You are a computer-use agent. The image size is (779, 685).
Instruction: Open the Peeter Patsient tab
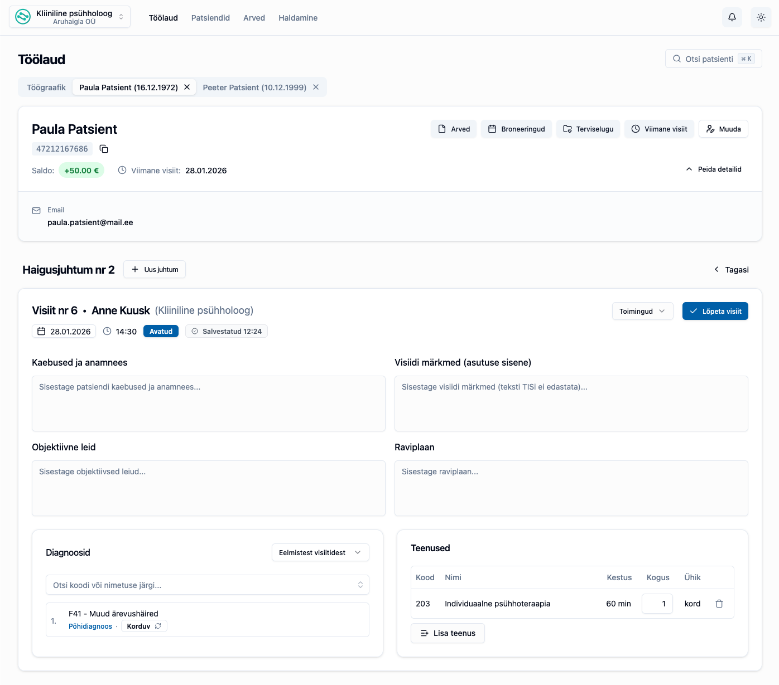click(x=254, y=87)
